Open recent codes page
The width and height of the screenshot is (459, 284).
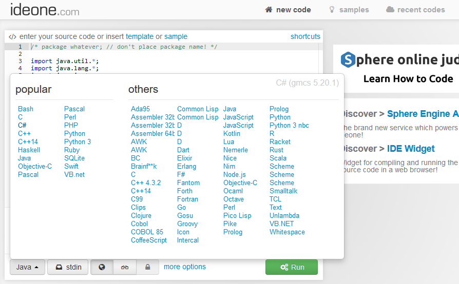pos(415,10)
